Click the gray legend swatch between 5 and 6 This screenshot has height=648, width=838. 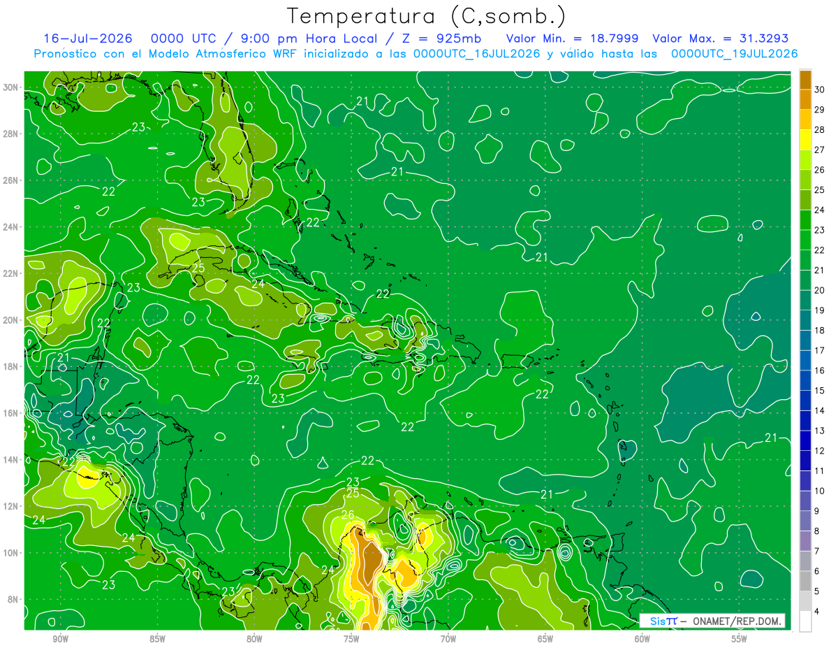tap(805, 582)
